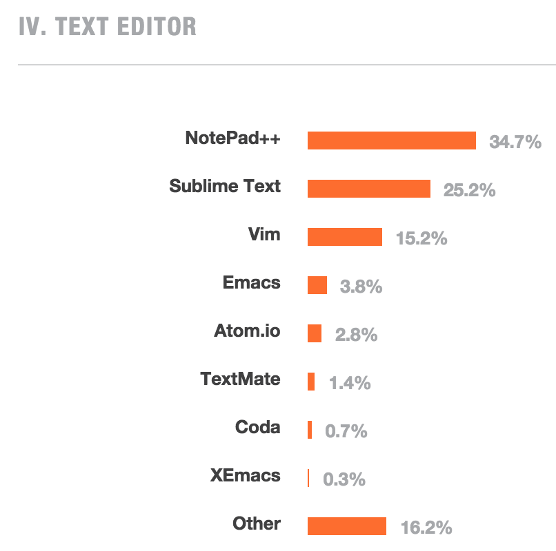This screenshot has width=556, height=551.
Task: Select the Sublime Text label
Action: 225,186
